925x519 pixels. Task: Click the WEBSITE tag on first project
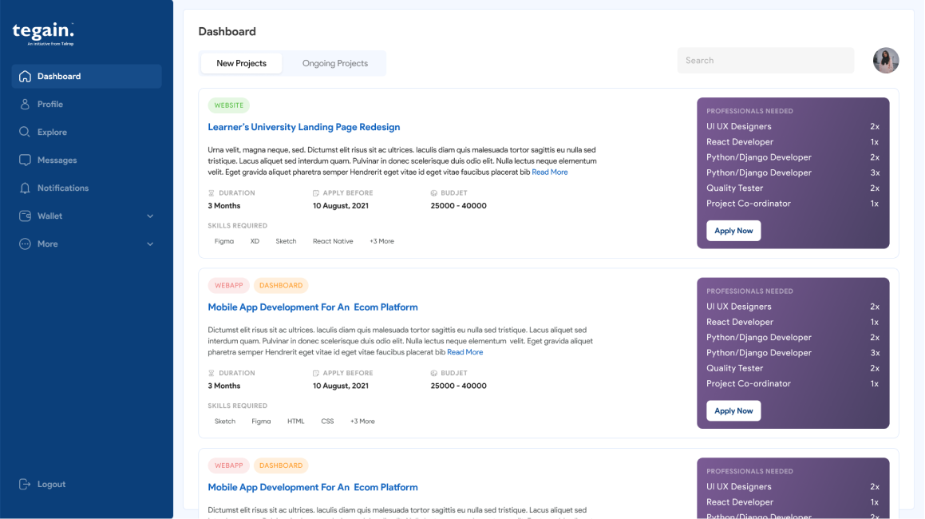pos(229,105)
